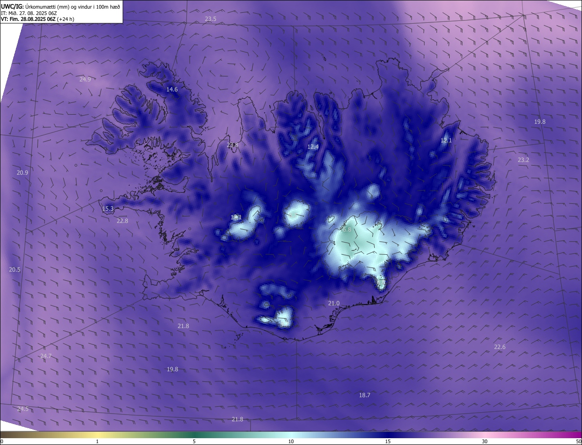Click the 15.3 value on the map
Viewport: 582px width, 445px height.
tap(108, 208)
